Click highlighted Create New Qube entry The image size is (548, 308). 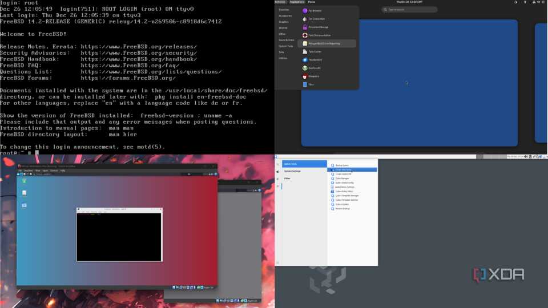point(352,170)
